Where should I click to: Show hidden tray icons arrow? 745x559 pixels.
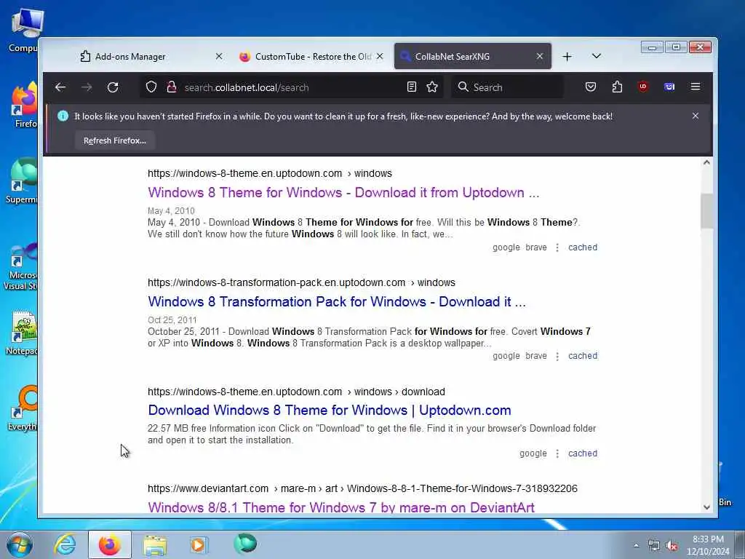636,546
